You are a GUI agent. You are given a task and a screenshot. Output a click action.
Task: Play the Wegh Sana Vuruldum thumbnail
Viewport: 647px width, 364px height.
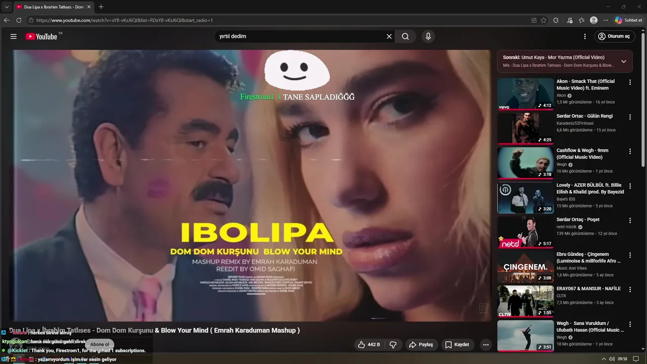[526, 335]
